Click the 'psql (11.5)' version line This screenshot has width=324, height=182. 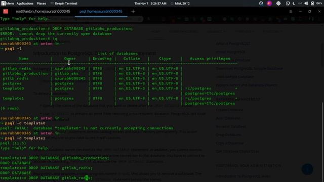tap(13, 143)
